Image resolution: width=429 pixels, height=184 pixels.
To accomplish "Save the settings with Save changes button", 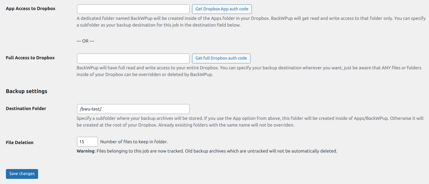I will (x=22, y=174).
